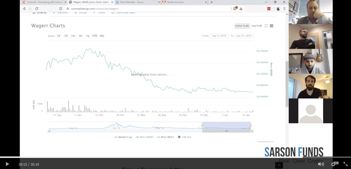The width and height of the screenshot is (351, 169).
Task: Select participant wearing cap thumbnail
Action: tap(310, 61)
